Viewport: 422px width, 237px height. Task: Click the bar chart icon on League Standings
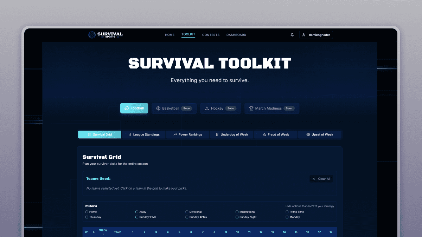[129, 134]
